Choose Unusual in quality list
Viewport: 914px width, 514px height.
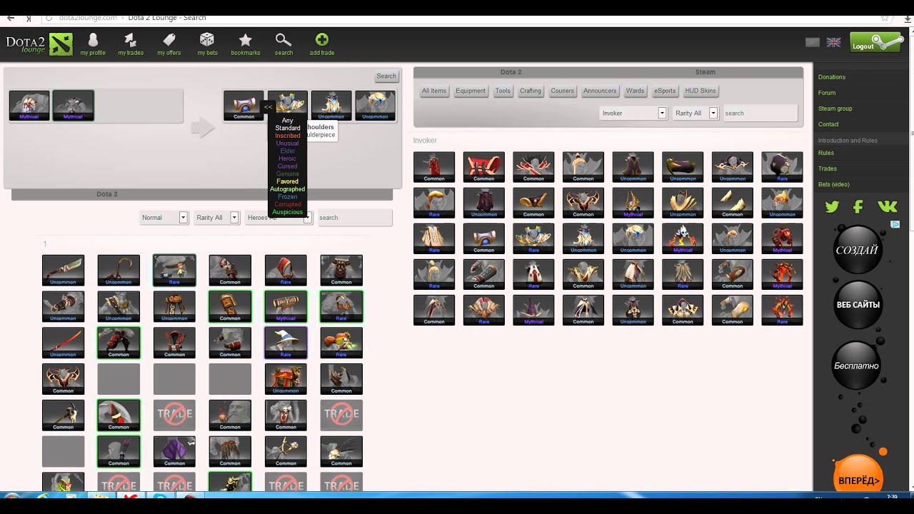coord(288,143)
